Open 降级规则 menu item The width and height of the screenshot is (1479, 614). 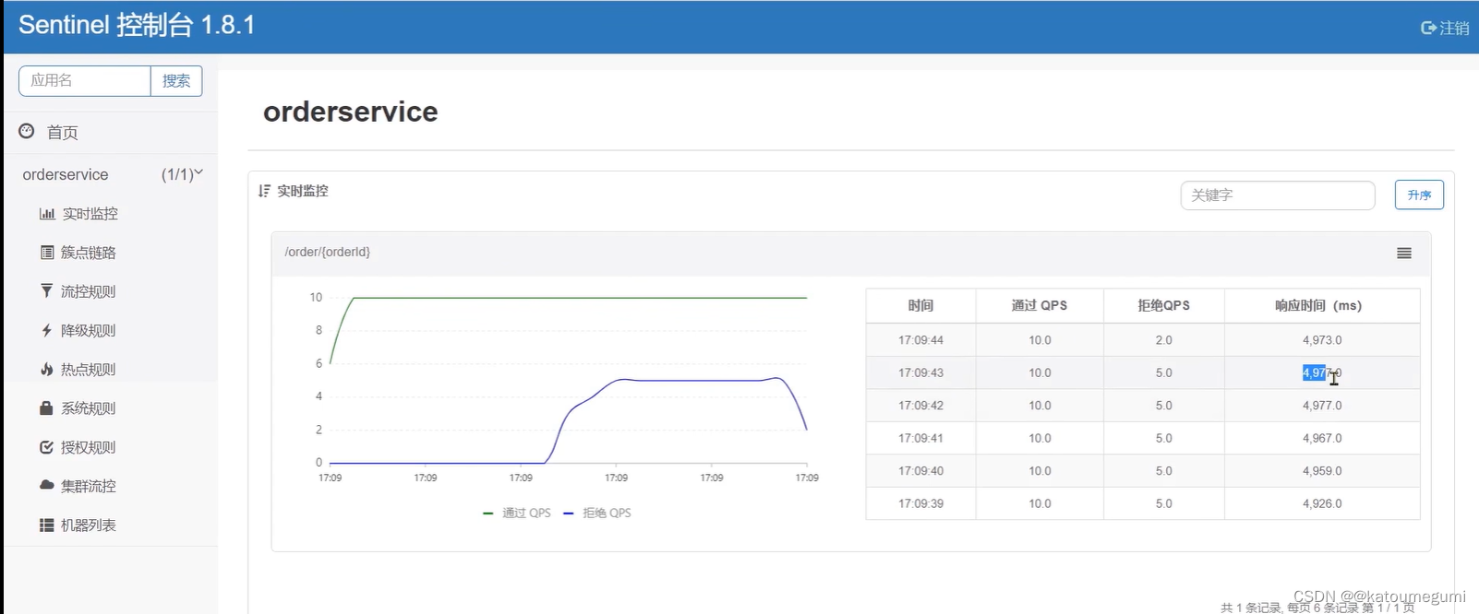click(x=89, y=330)
